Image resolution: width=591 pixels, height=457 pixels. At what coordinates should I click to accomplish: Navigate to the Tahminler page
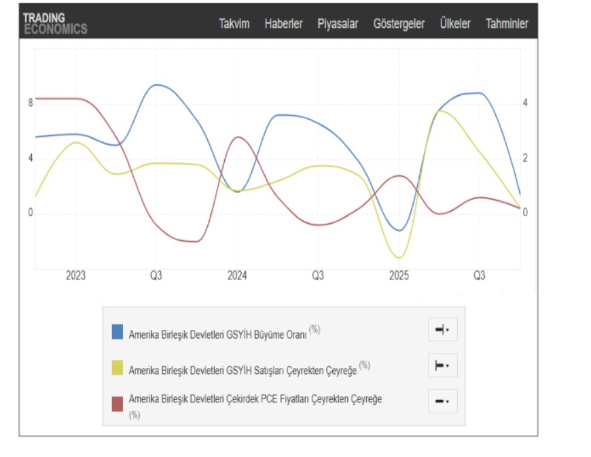[506, 24]
